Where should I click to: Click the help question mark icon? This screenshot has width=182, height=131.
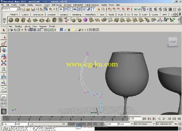(x=93, y=9)
